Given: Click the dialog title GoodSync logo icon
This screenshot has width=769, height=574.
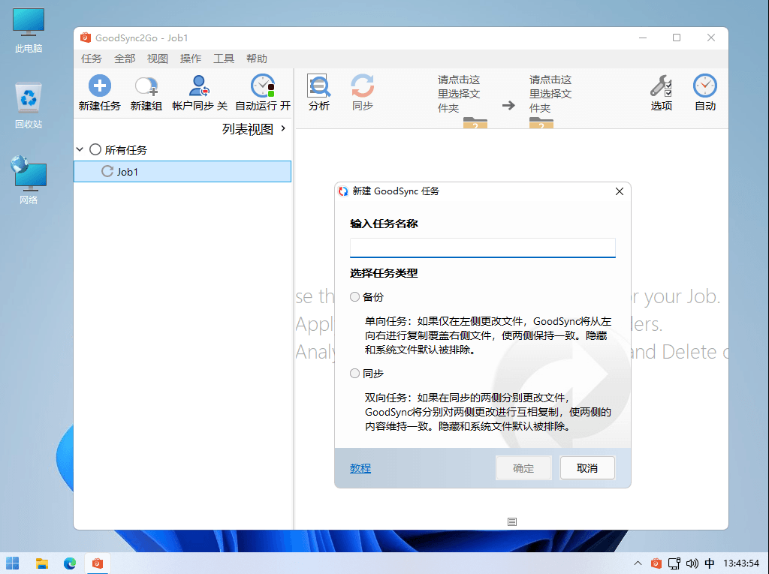Looking at the screenshot, I should tap(343, 191).
